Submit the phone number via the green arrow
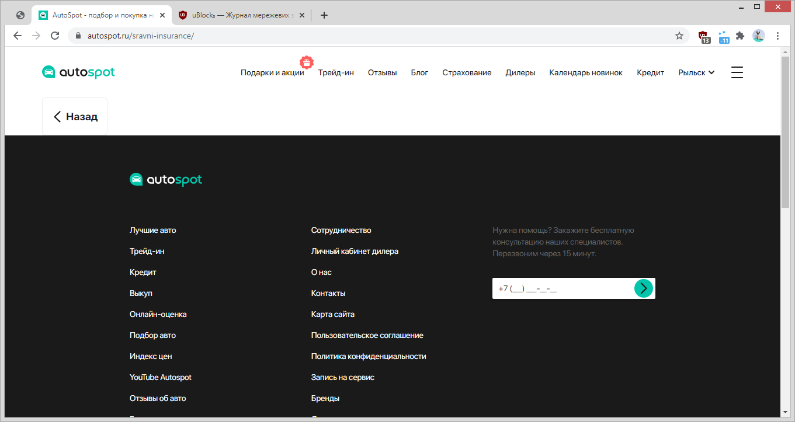The height and width of the screenshot is (422, 795). pyautogui.click(x=643, y=288)
